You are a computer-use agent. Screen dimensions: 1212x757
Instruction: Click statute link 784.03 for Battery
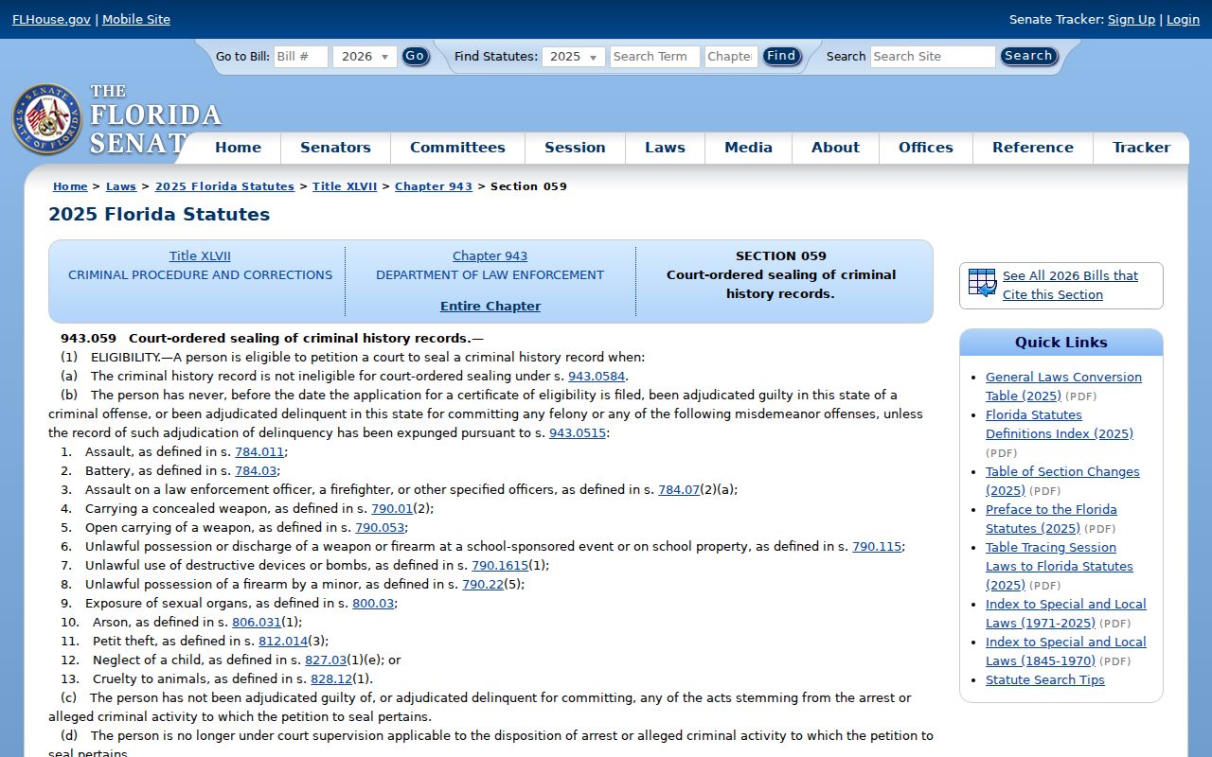256,471
